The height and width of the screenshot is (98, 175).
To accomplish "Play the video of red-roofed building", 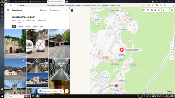I will [x=15, y=69].
